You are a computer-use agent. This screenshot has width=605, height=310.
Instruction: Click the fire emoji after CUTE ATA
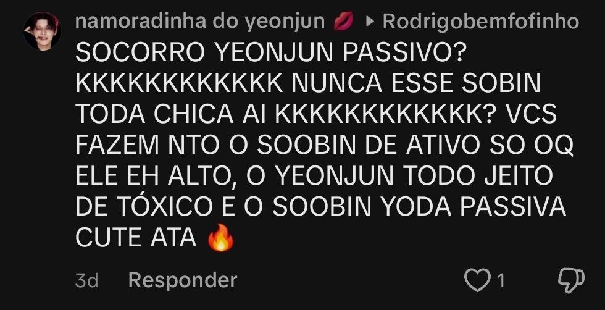pos(221,237)
